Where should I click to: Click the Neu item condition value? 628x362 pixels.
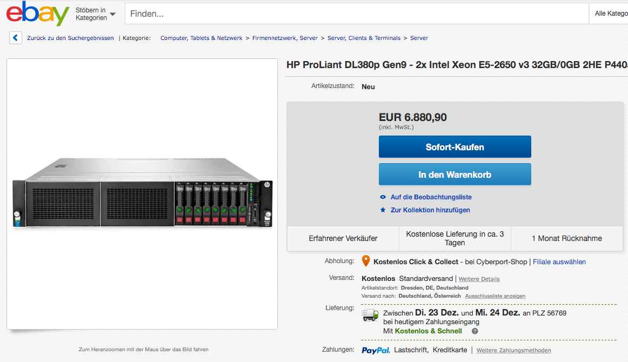click(x=368, y=87)
